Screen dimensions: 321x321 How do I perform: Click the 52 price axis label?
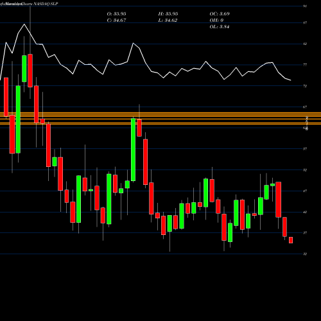click(x=305, y=170)
